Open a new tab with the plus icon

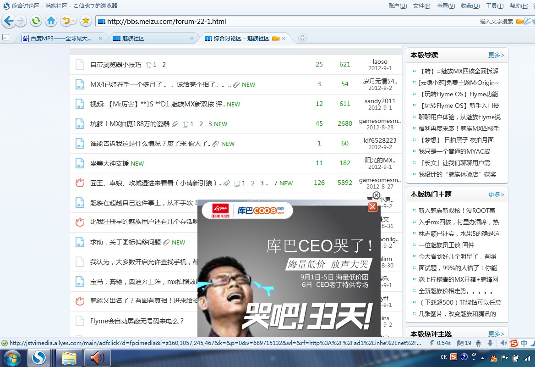(x=302, y=38)
